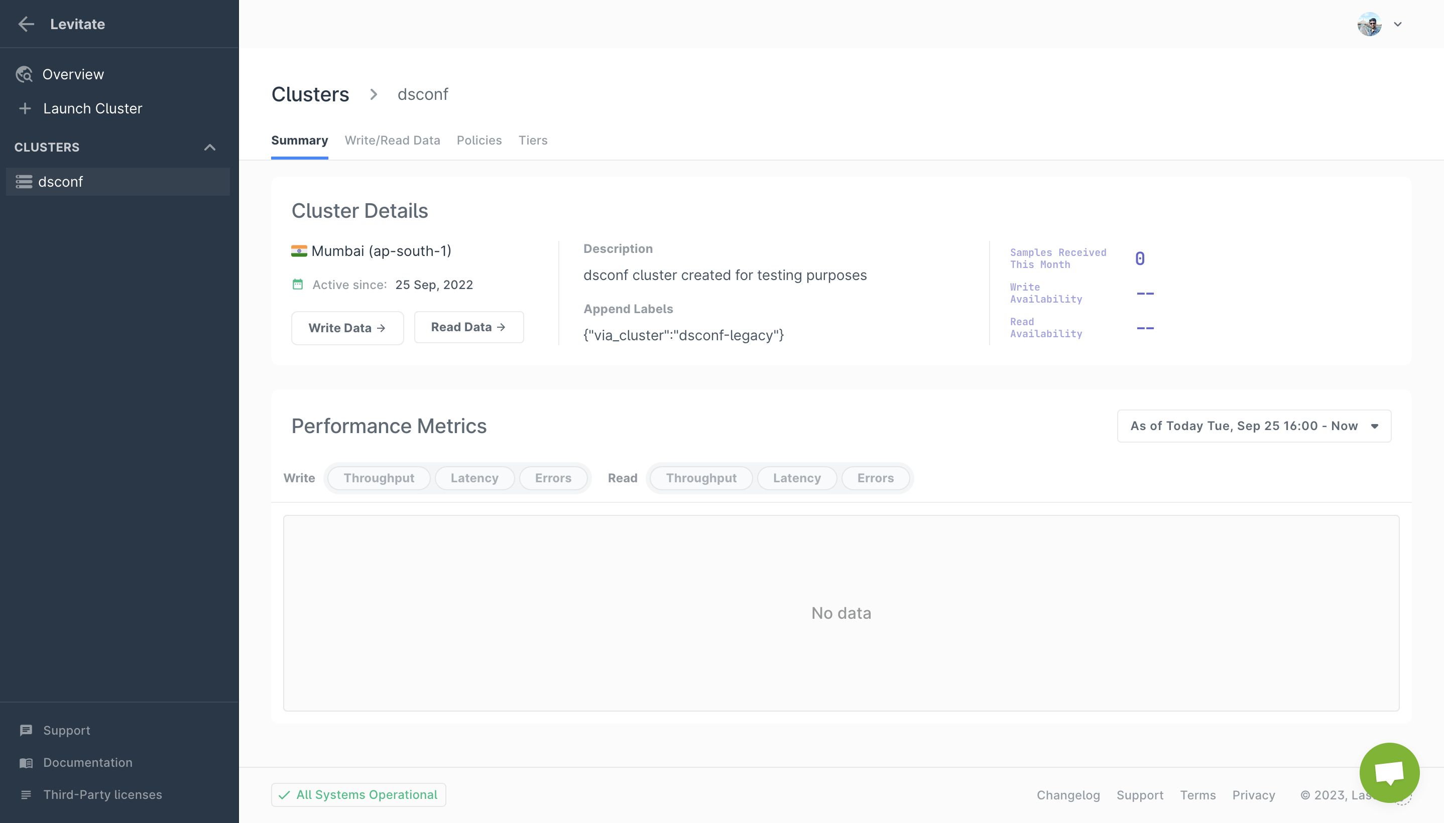Toggle the Read Latency metric pill
This screenshot has width=1444, height=823.
point(797,478)
